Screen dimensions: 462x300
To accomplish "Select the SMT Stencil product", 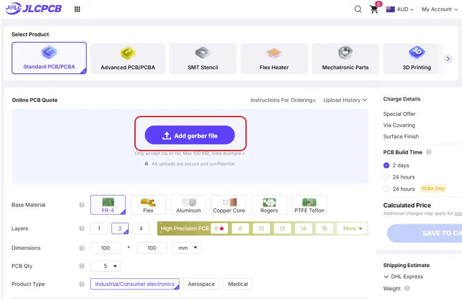I will [203, 59].
